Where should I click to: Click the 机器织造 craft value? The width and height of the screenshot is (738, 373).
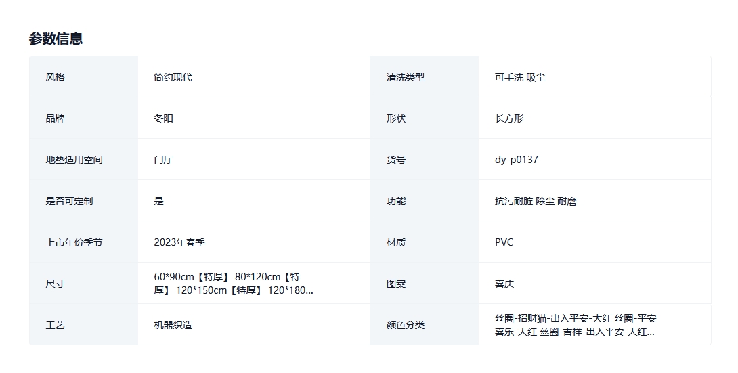point(173,325)
